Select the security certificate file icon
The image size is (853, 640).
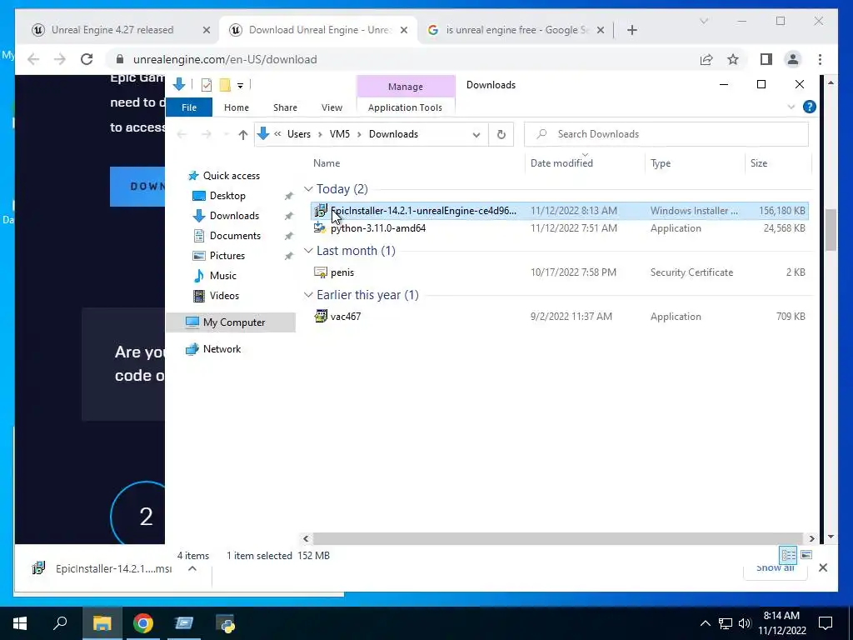(x=321, y=272)
